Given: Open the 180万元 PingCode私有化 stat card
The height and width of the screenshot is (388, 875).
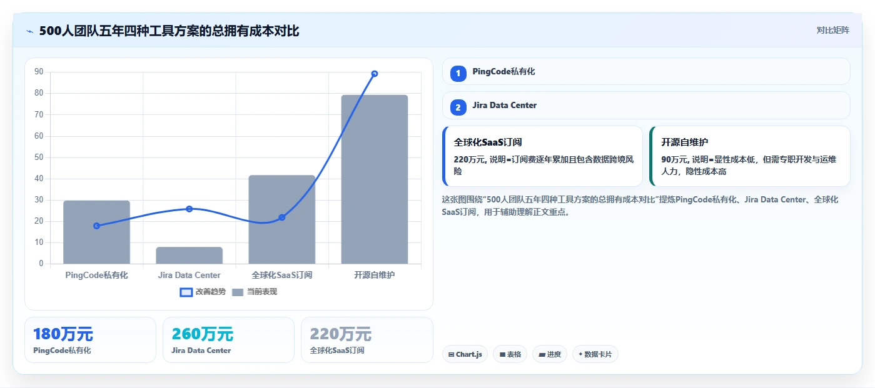Looking at the screenshot, I should 90,340.
